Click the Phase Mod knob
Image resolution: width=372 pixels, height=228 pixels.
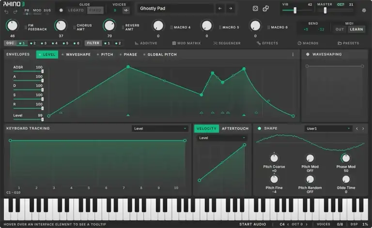(x=346, y=158)
